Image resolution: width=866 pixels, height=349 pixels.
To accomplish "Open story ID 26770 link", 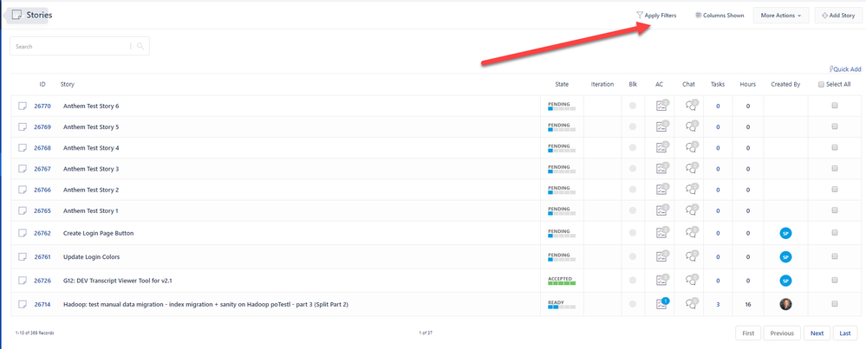I will pyautogui.click(x=42, y=106).
